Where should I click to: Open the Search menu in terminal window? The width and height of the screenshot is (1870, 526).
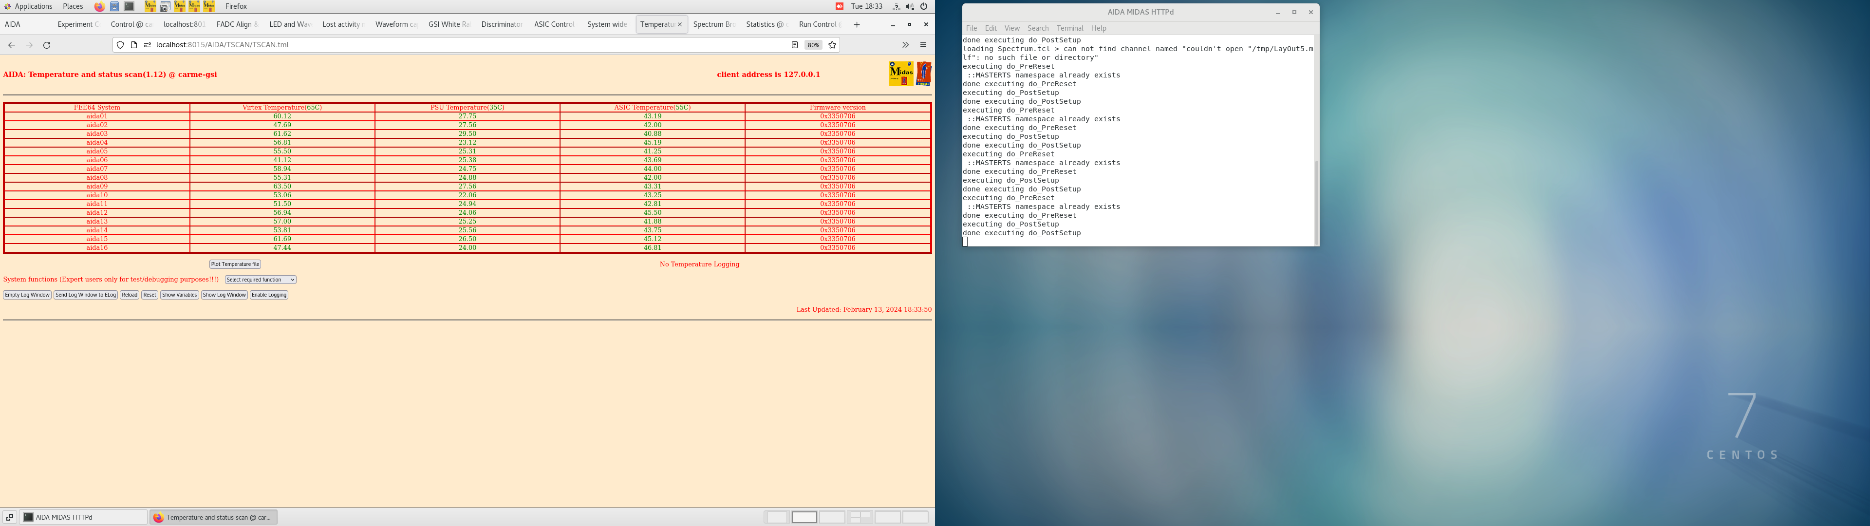click(1038, 28)
